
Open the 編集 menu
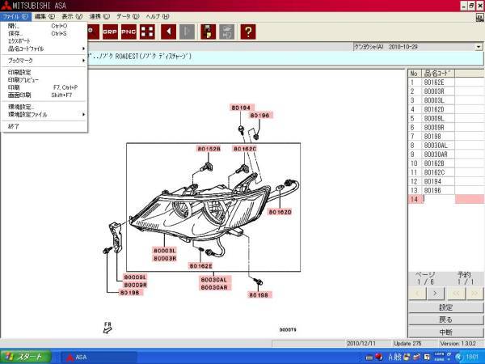coord(44,16)
